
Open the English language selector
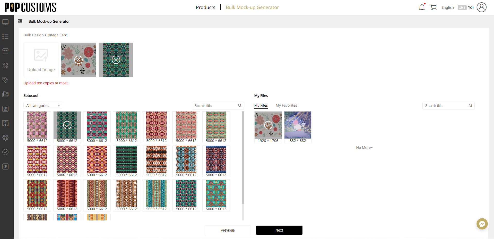click(447, 7)
